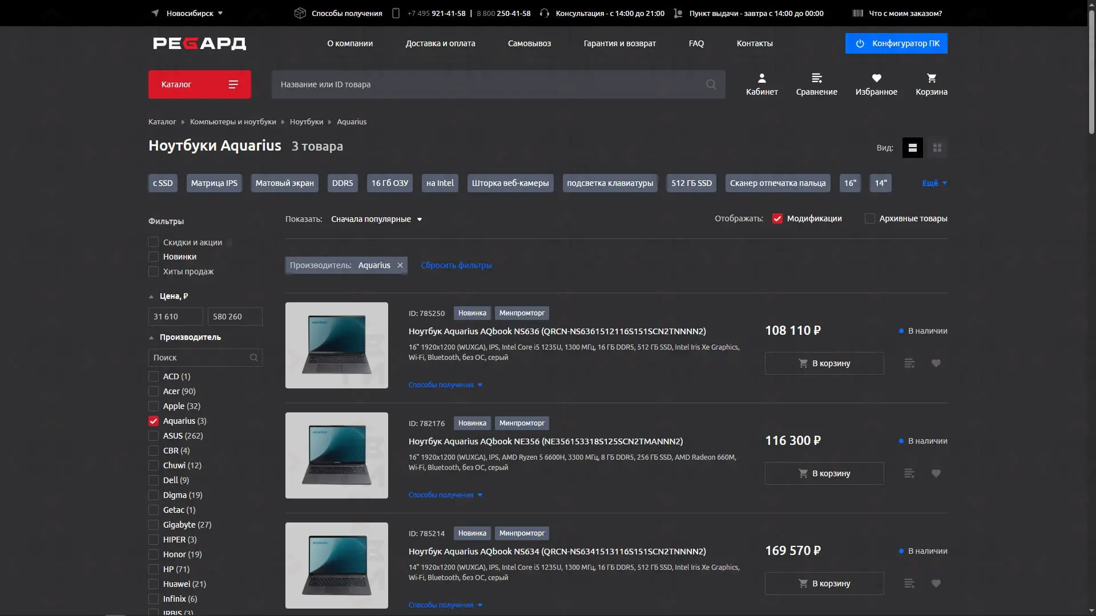Open the FAQ menu item

[696, 43]
